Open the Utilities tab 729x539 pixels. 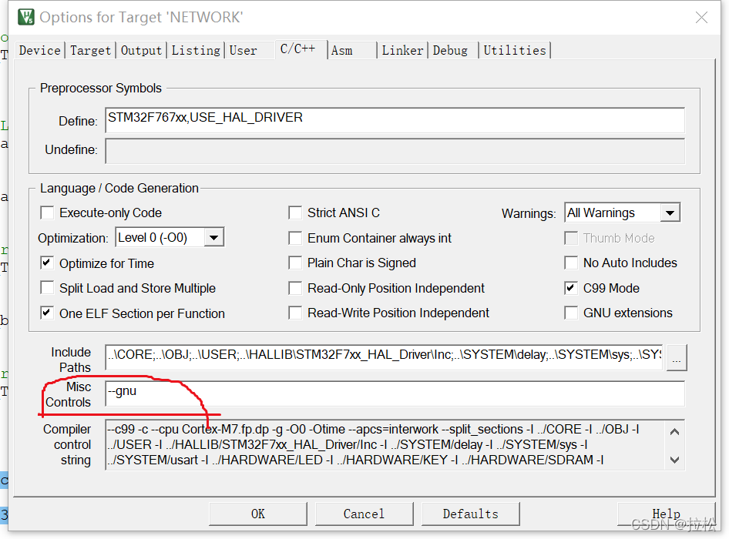515,50
